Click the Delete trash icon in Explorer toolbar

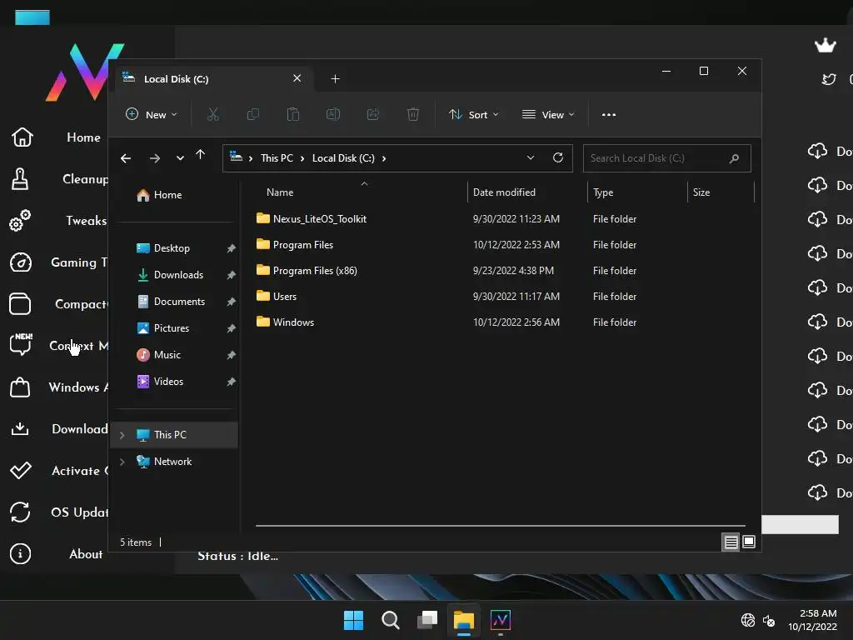tap(413, 114)
